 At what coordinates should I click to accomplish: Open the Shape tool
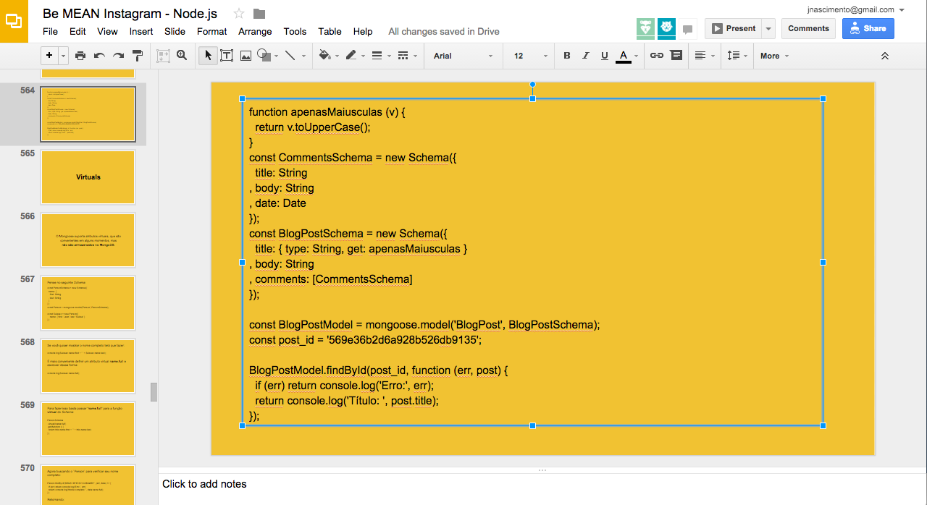pos(264,56)
